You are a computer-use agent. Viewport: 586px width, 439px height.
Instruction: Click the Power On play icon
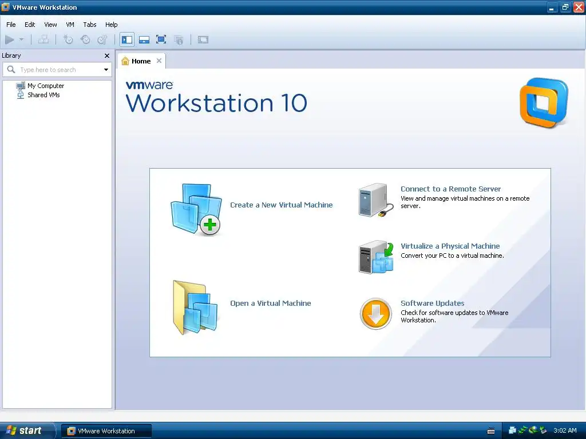(10, 39)
